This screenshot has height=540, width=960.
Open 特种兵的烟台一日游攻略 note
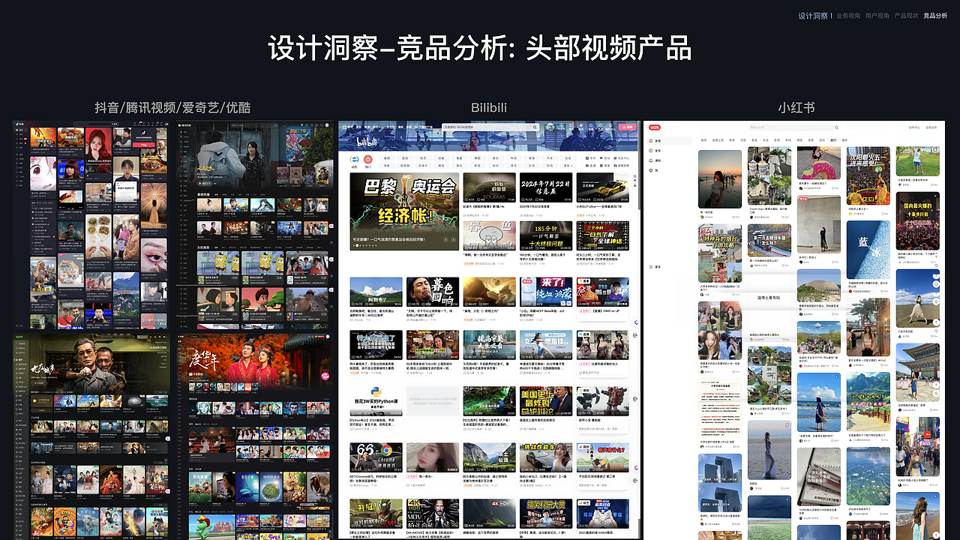coord(720,253)
